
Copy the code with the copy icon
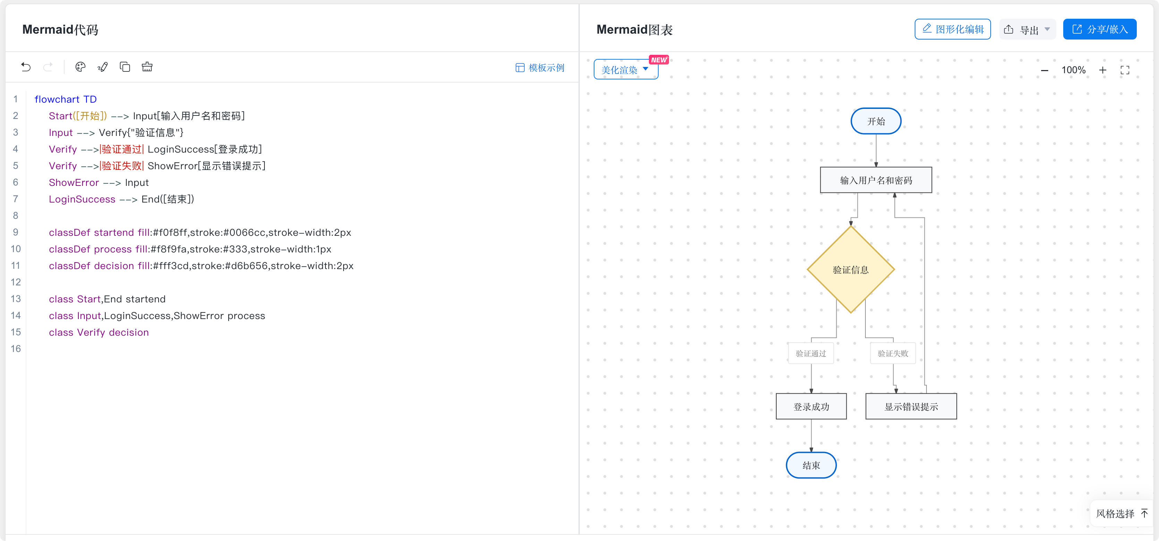click(125, 67)
